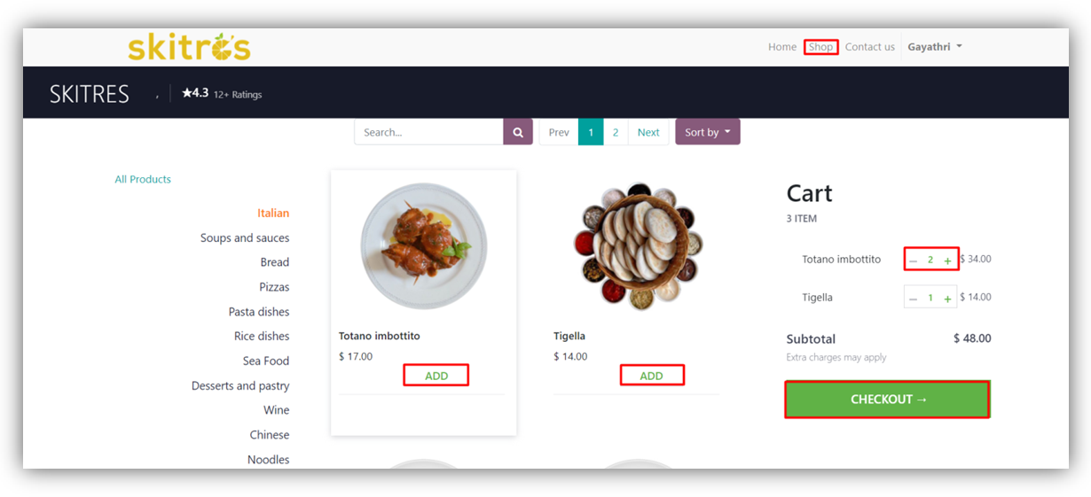Show All Products link
Screen dimensions: 1091x497
[143, 179]
